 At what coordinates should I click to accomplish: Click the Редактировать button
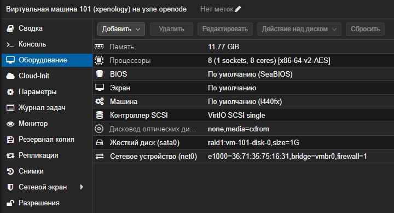225,29
